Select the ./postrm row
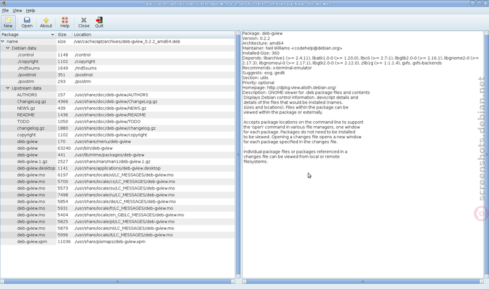 117,82
